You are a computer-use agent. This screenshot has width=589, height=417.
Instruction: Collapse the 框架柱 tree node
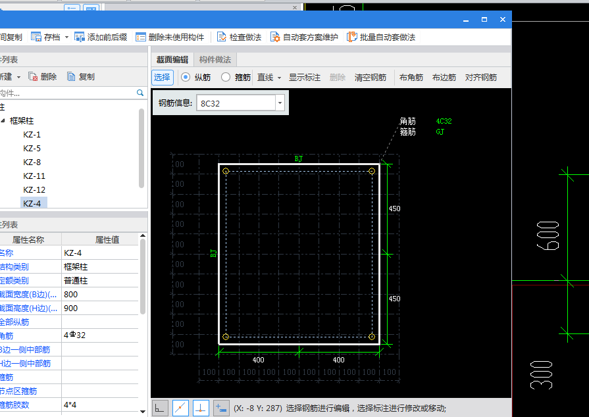coord(3,120)
